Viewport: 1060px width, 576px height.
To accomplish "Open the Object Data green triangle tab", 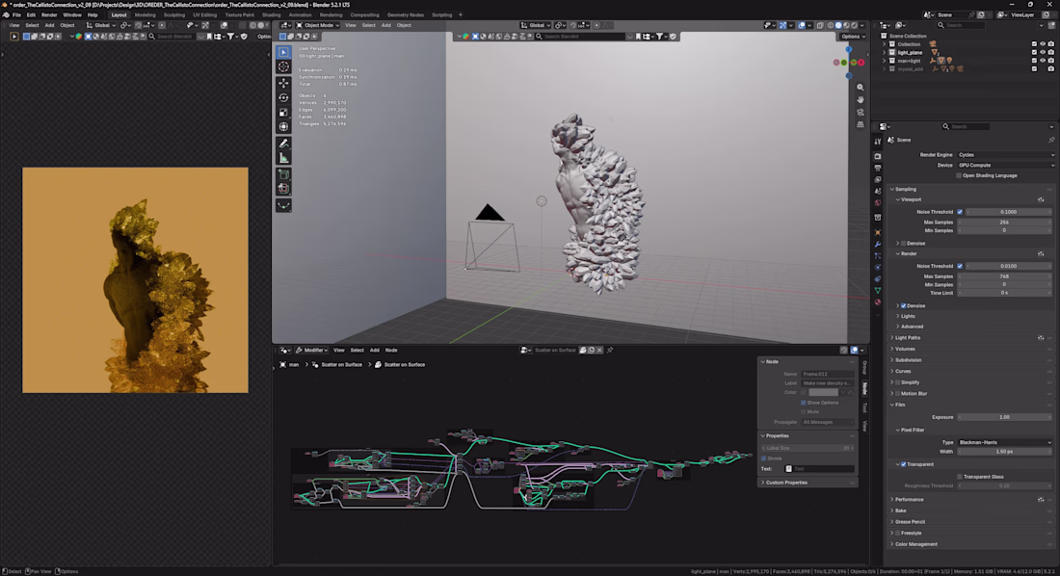I will [x=878, y=291].
